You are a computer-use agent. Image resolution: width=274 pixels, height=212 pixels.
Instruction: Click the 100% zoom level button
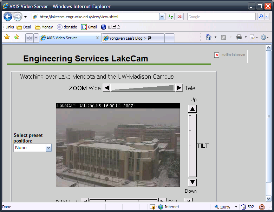click(222, 207)
